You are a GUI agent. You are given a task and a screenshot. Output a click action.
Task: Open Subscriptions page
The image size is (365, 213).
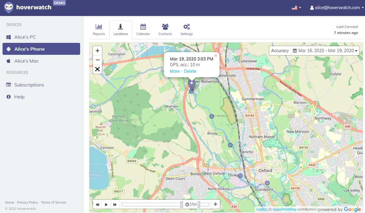(42, 85)
